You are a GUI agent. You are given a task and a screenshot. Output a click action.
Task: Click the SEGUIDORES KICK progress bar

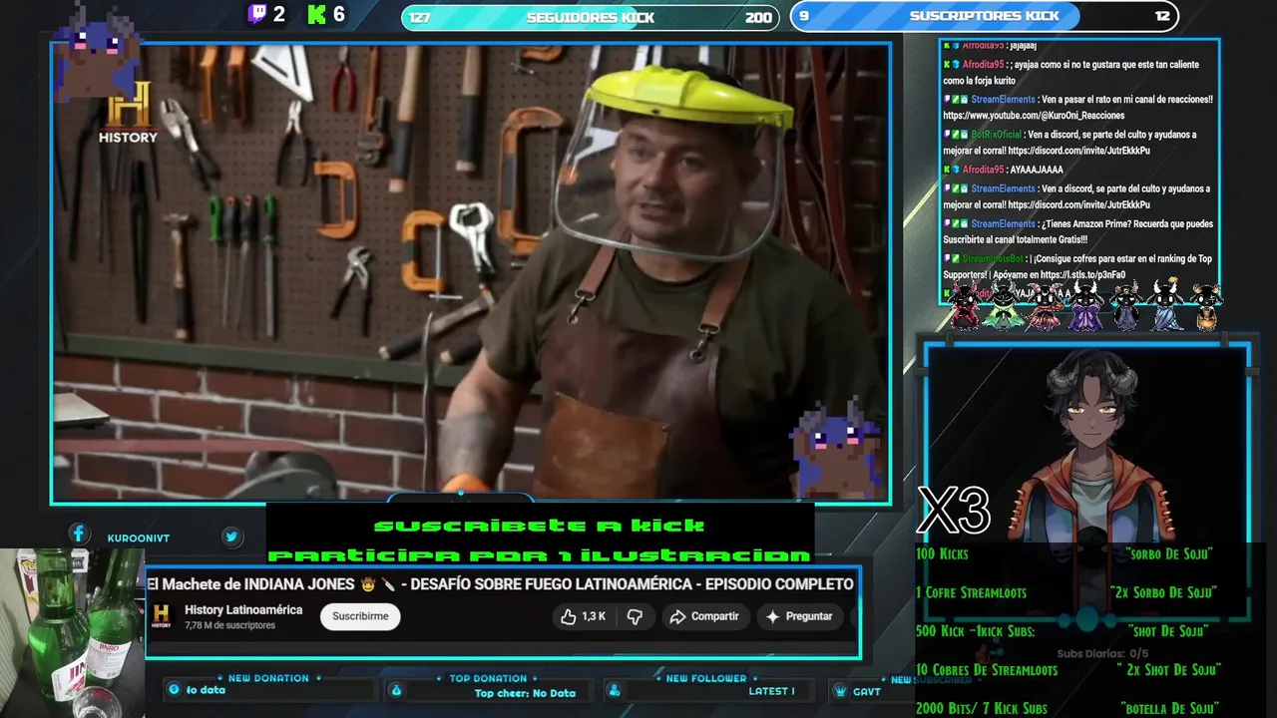[x=590, y=17]
